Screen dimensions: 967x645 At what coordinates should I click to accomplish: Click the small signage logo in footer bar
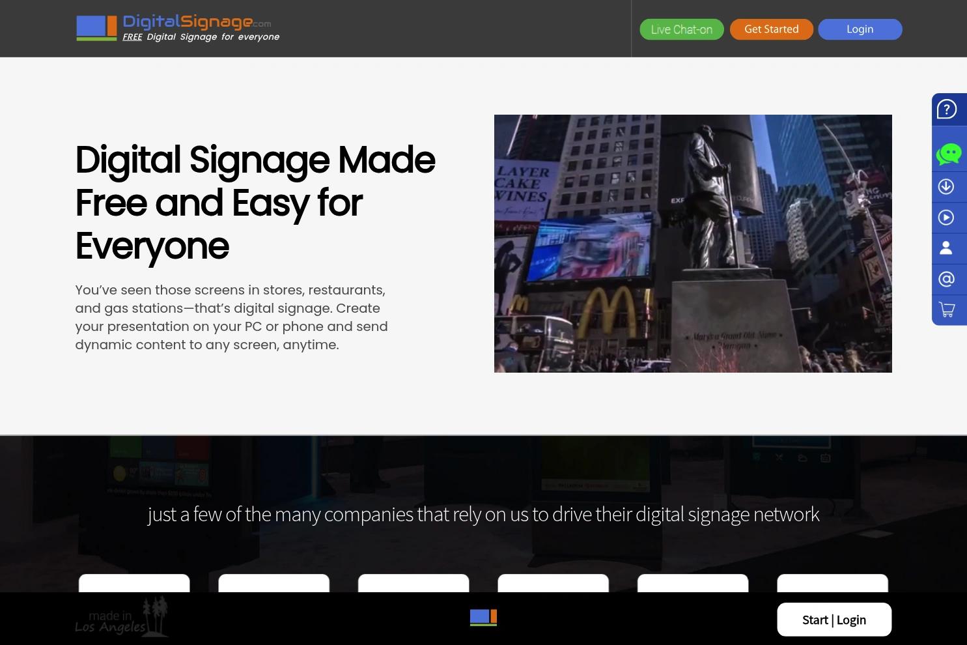coord(483,618)
